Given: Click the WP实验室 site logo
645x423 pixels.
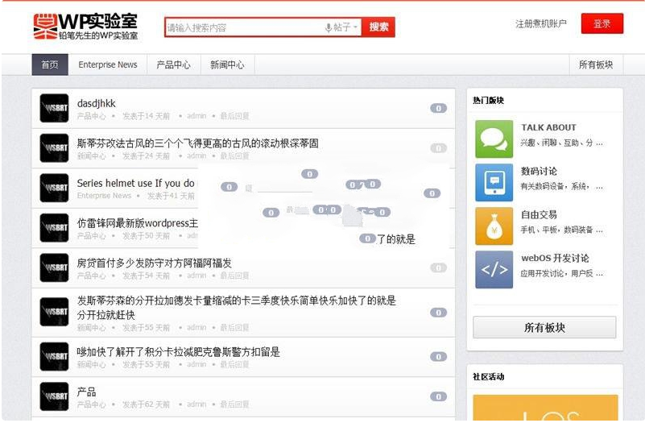Looking at the screenshot, I should 85,27.
